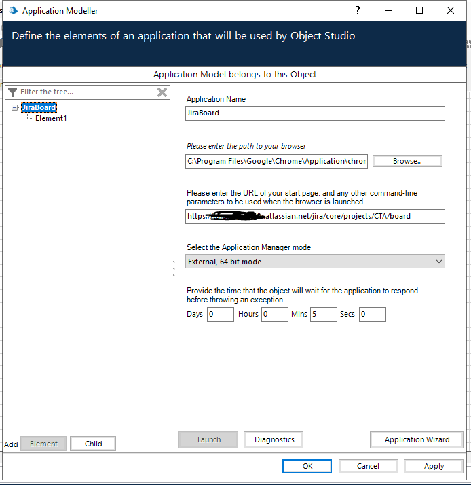Image resolution: width=471 pixels, height=485 pixels.
Task: Click Browse to locate the browser
Action: 407,161
